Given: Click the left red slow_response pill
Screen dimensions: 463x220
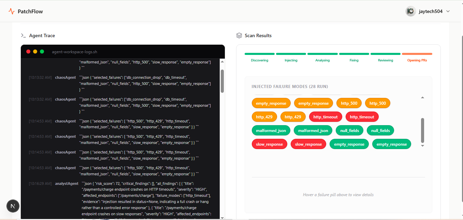Looking at the screenshot, I should pos(270,144).
